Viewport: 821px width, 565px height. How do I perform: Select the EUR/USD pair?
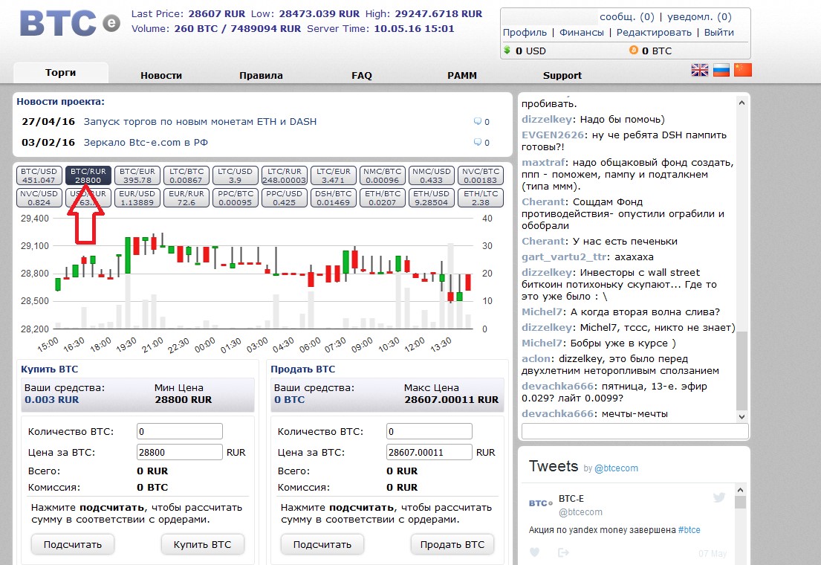click(x=137, y=198)
